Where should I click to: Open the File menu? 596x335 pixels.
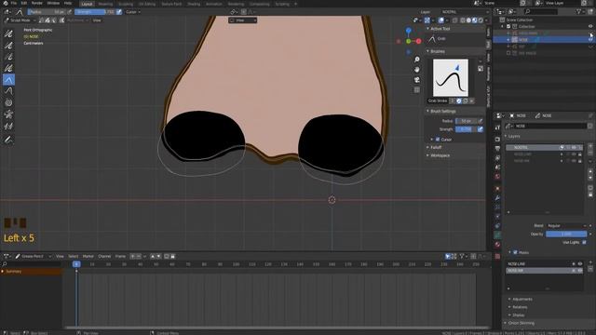tap(14, 3)
